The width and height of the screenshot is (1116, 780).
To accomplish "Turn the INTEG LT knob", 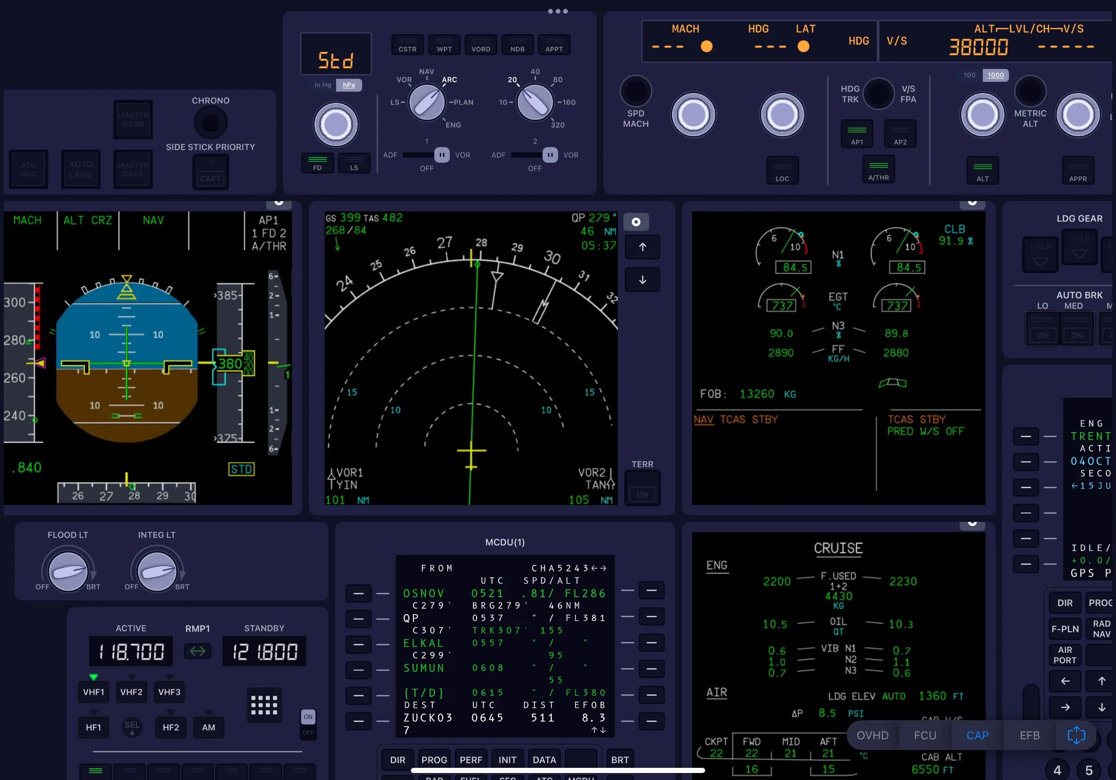I will pyautogui.click(x=157, y=571).
